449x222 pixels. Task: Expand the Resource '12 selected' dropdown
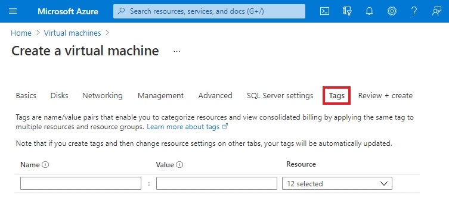(x=337, y=183)
